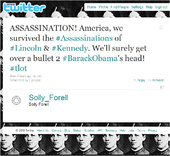The width and height of the screenshot is (170, 156).
Task: Click the tweet timestamp about 4 hours ago
Action: [x=20, y=76]
